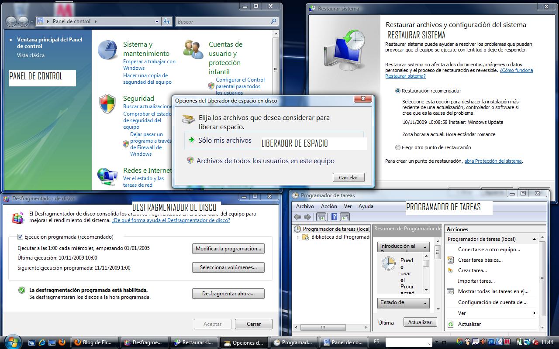Click the taskbar desktop toolbar input box

pos(409,342)
